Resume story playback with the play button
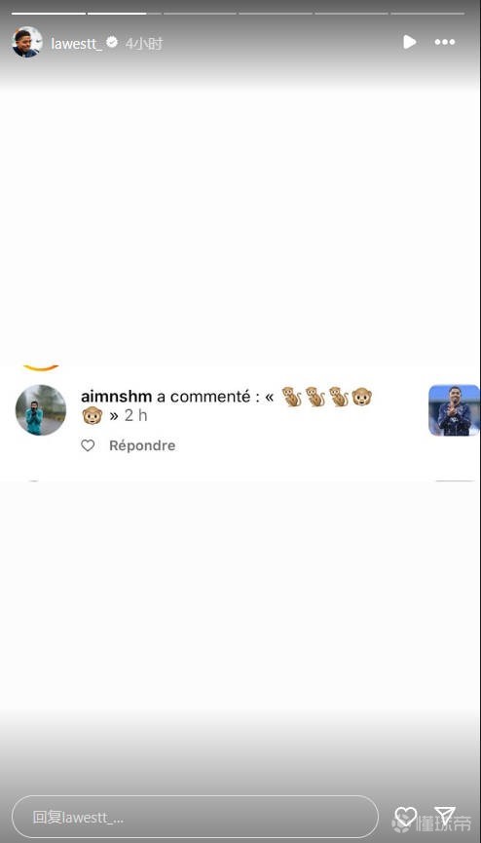 point(410,42)
